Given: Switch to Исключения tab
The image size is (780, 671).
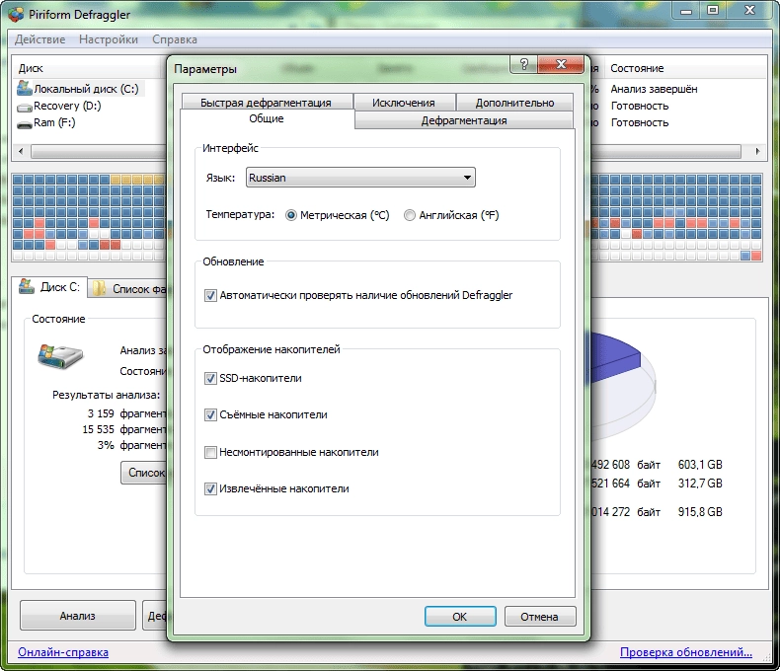Looking at the screenshot, I should [x=404, y=102].
